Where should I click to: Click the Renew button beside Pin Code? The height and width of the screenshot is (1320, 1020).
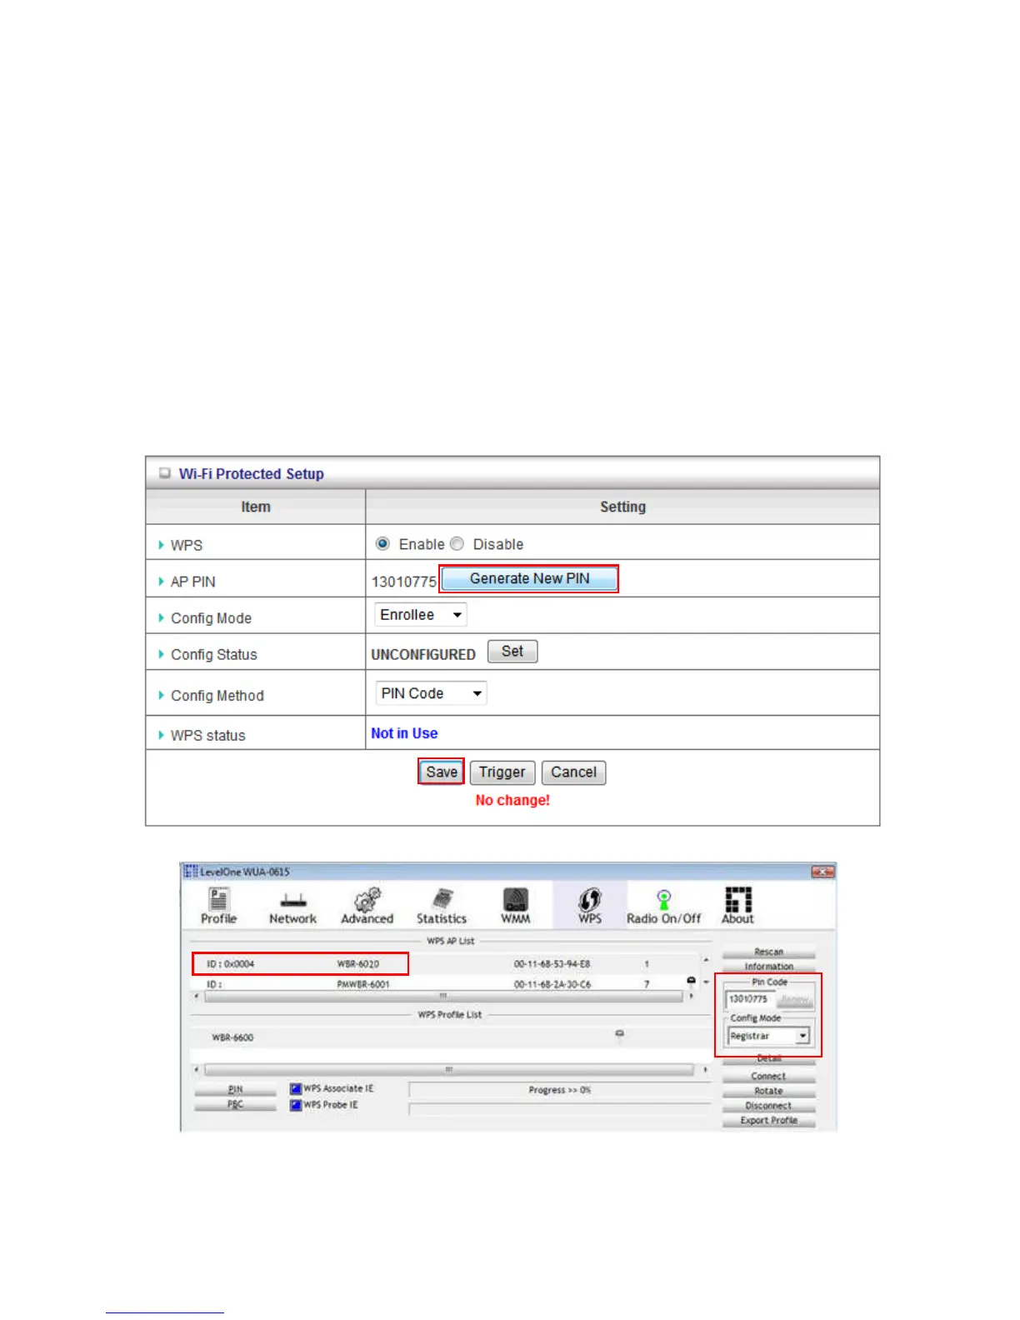795,999
